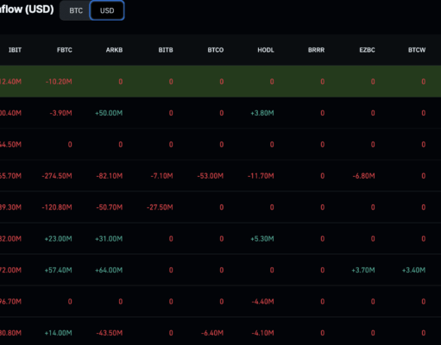Click the BRRR column header
This screenshot has width=441, height=345.
click(316, 50)
